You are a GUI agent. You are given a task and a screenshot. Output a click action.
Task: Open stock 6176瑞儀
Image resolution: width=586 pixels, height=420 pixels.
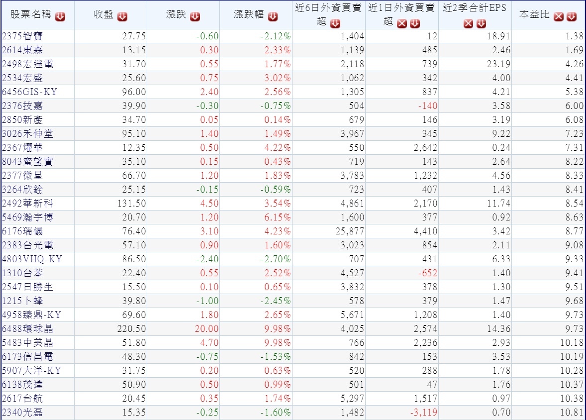[x=22, y=231]
